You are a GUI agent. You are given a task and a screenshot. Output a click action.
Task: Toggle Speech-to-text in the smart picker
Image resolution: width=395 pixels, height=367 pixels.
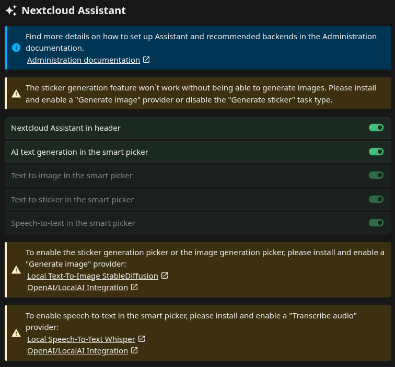click(x=376, y=223)
